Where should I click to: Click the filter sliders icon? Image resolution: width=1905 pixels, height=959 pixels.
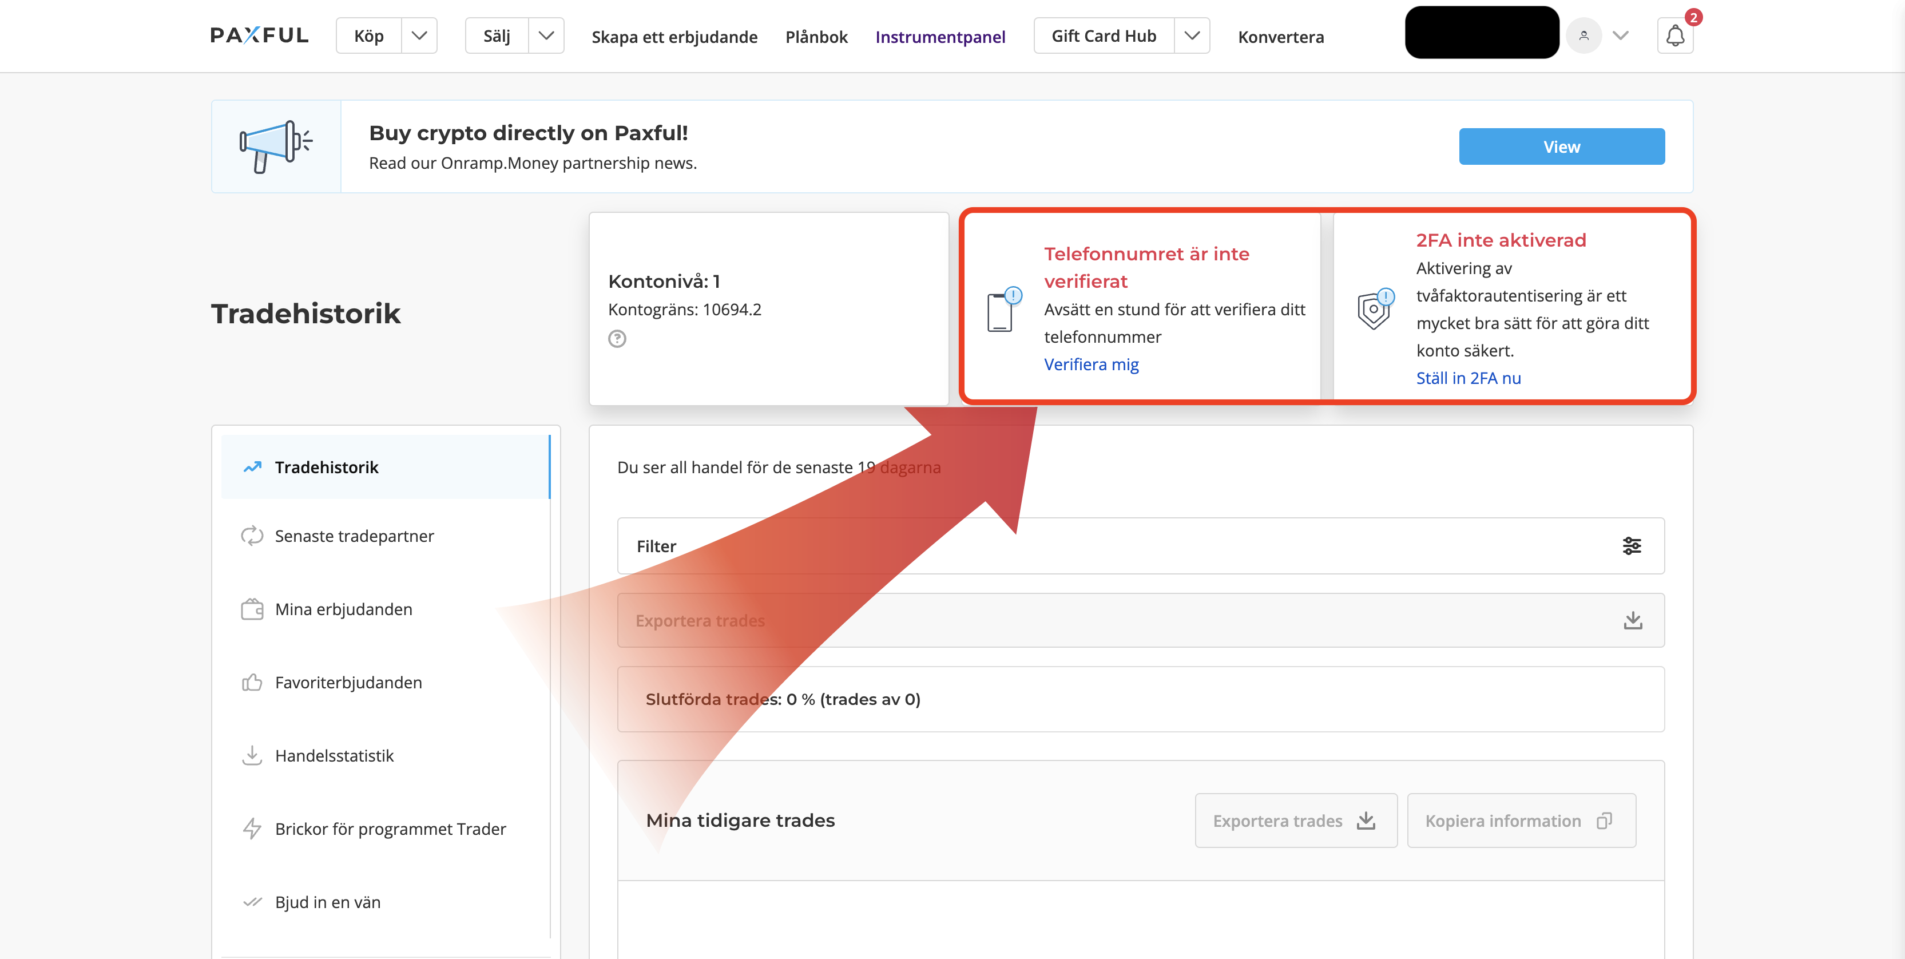[1632, 546]
